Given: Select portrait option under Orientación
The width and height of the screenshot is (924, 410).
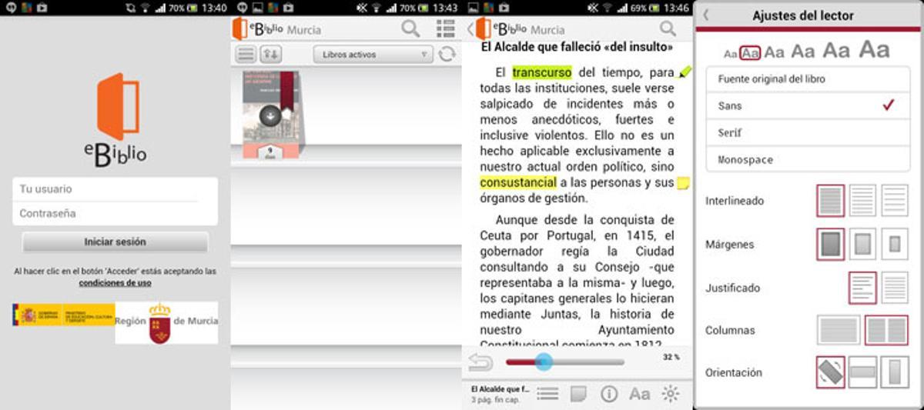Looking at the screenshot, I should point(895,372).
